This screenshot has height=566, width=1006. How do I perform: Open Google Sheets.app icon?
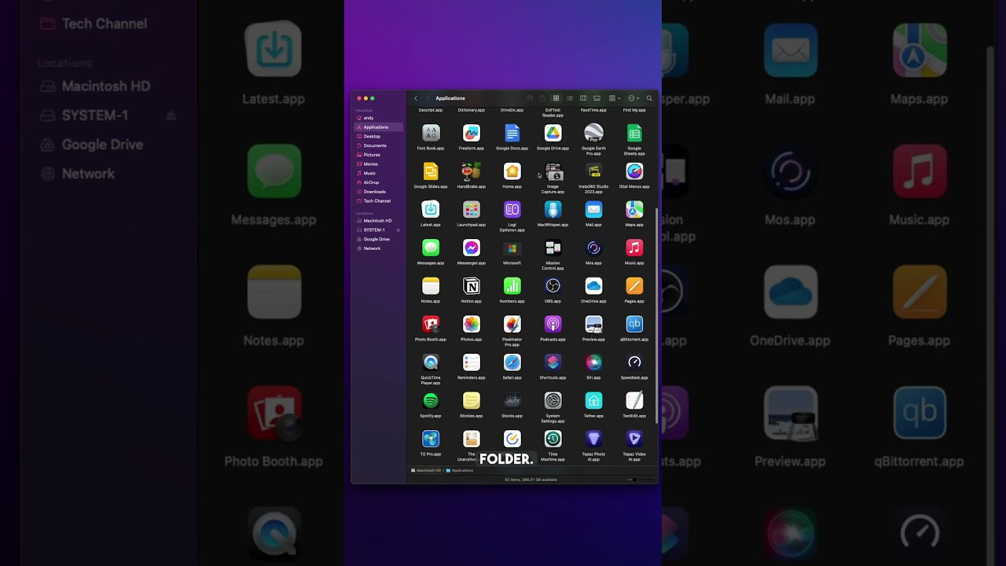tap(634, 133)
